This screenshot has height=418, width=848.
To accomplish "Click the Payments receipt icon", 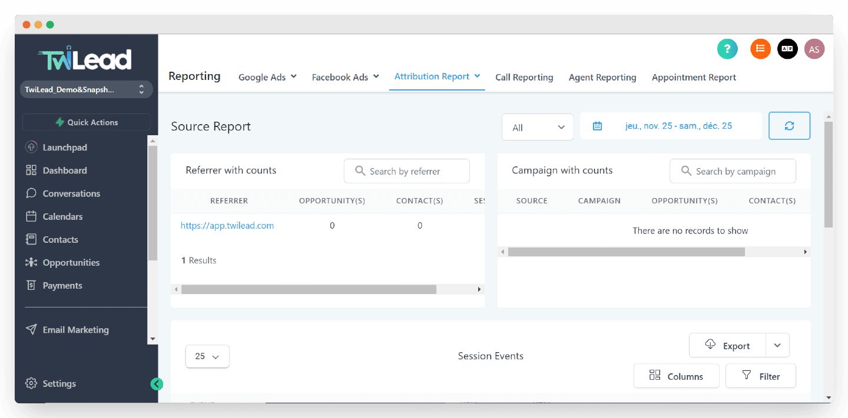I will pyautogui.click(x=31, y=285).
